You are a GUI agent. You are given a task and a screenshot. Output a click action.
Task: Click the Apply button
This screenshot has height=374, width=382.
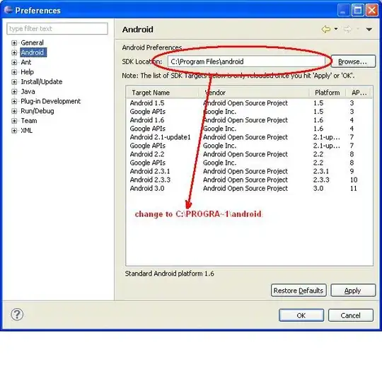[353, 291]
